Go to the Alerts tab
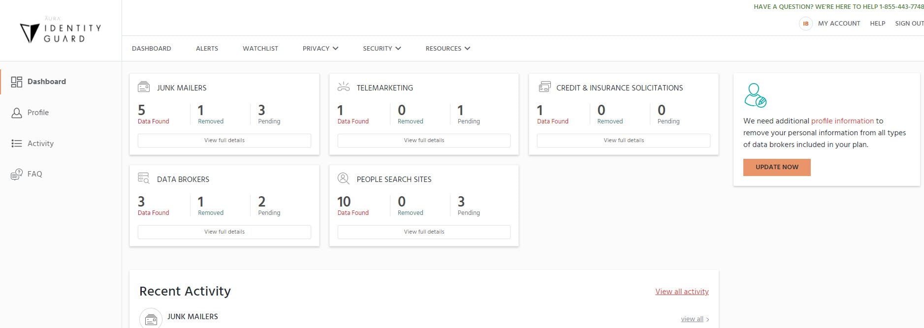The height and width of the screenshot is (328, 924). tap(207, 49)
